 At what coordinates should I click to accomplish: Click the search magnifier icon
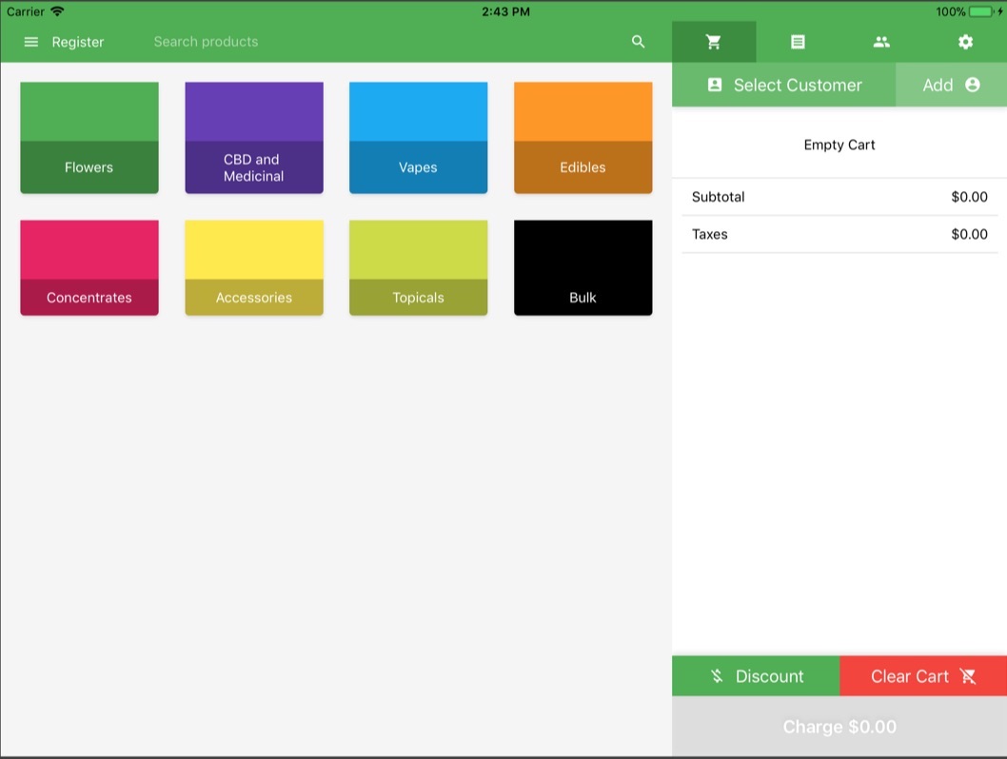(638, 42)
